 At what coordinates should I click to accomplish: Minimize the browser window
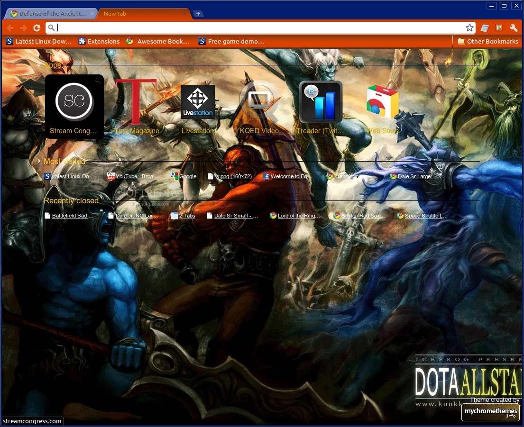tap(492, 6)
